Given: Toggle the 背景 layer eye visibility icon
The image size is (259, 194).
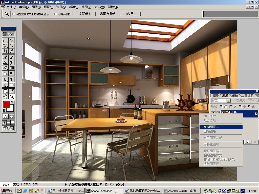Looking at the screenshot, I should [213, 113].
